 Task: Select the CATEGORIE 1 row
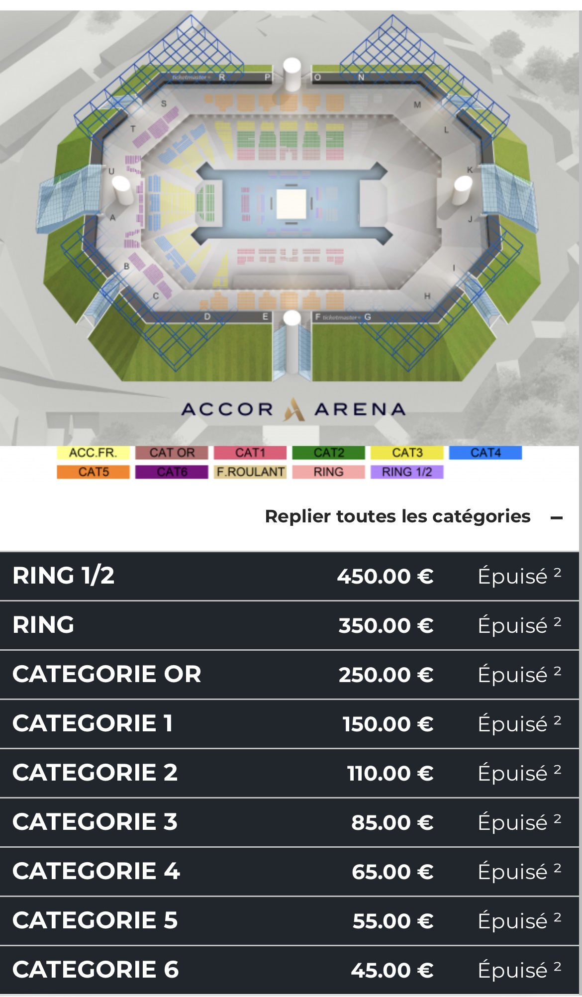point(290,724)
